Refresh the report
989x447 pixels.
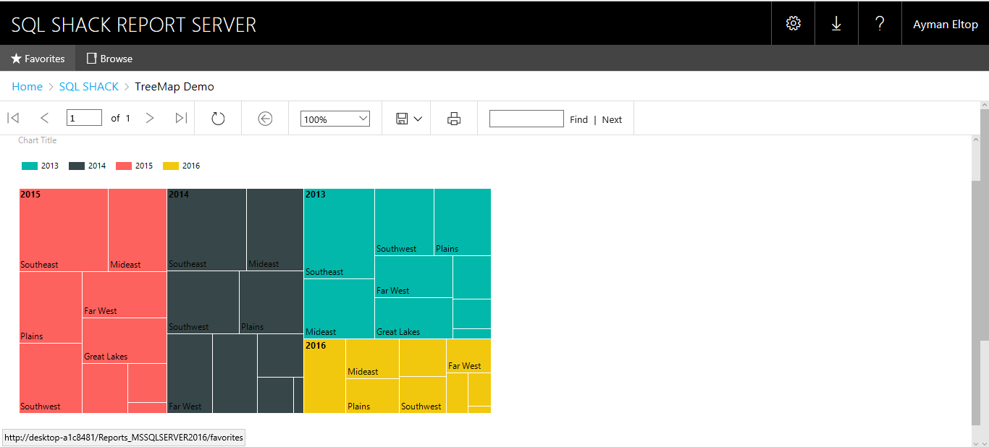pos(218,119)
